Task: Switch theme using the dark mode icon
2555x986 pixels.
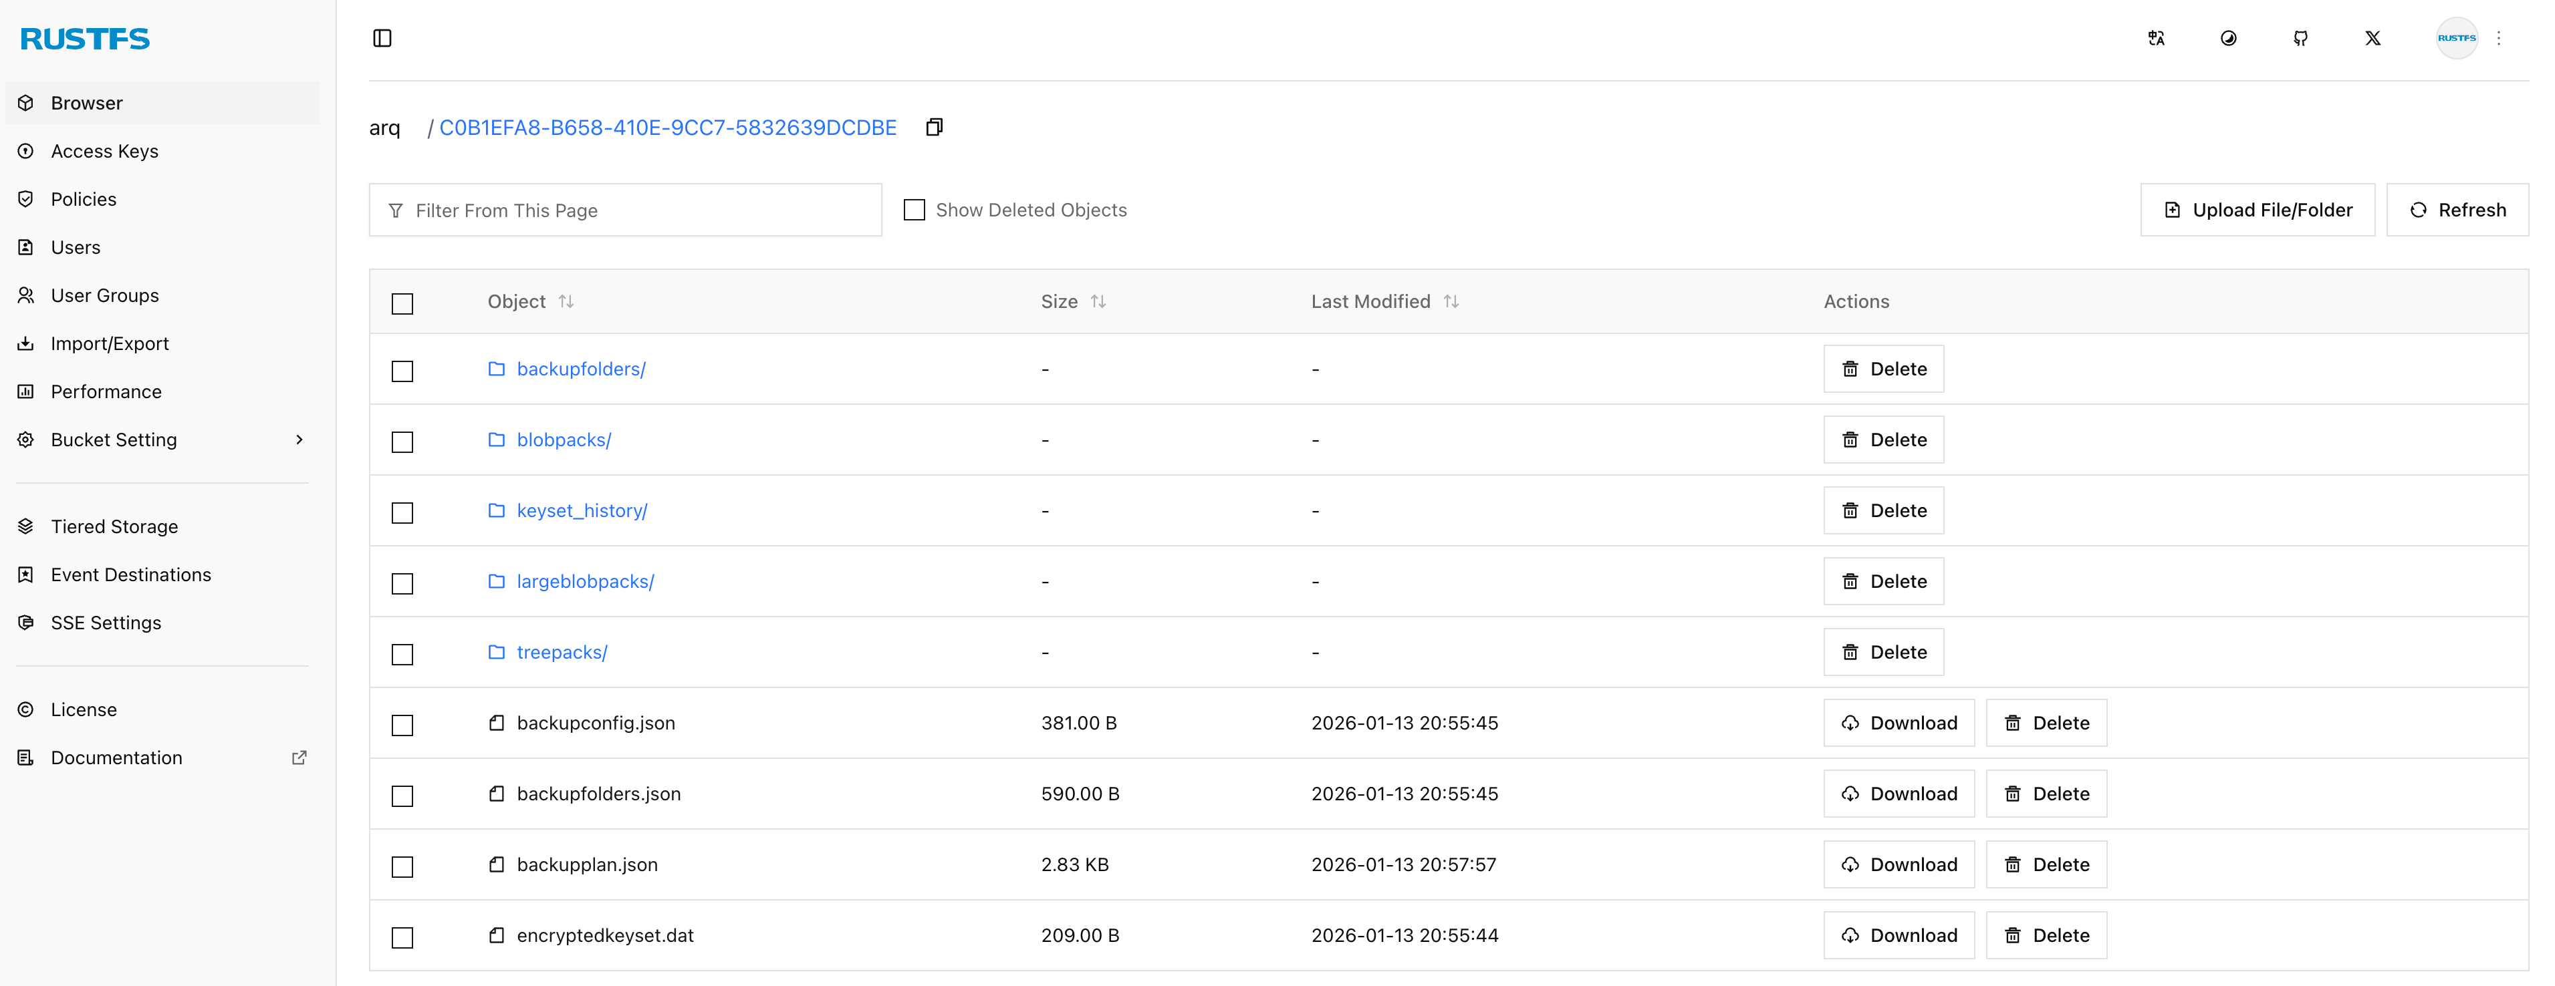Action: click(2227, 37)
